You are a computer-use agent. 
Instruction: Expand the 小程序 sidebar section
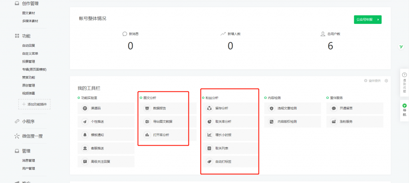pyautogui.click(x=31, y=121)
